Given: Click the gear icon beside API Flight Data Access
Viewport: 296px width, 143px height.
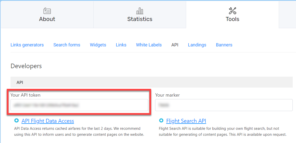Looking at the screenshot, I should (17, 121).
